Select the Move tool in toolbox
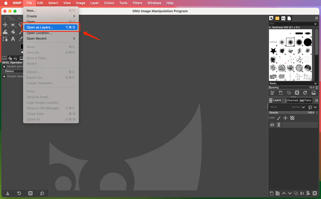Image resolution: width=321 pixels, height=199 pixels. [5, 25]
